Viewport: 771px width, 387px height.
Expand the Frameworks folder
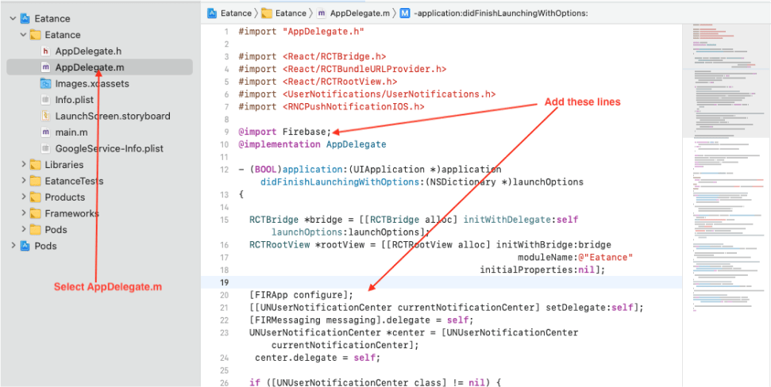coord(23,213)
